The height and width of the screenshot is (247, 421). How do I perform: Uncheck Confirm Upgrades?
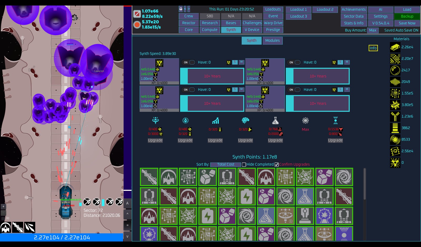pyautogui.click(x=277, y=164)
